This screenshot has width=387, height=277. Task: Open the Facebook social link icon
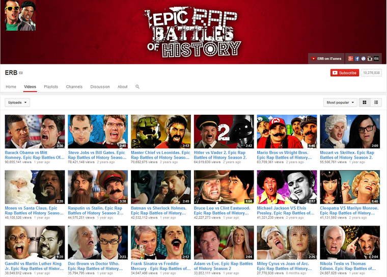click(357, 59)
